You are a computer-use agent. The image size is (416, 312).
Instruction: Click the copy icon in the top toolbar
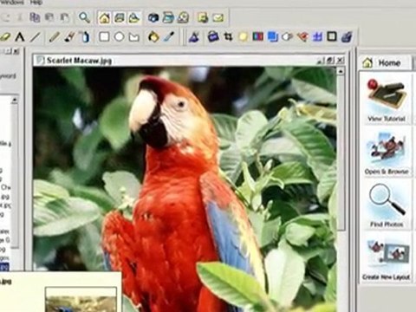point(35,18)
